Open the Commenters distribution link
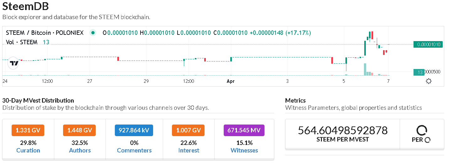The height and width of the screenshot is (165, 459). coord(134,150)
